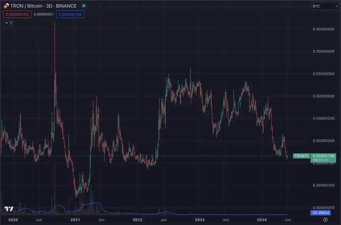The width and height of the screenshot is (341, 225).
Task: Click the TRON coin logo icon
Action: click(6, 6)
